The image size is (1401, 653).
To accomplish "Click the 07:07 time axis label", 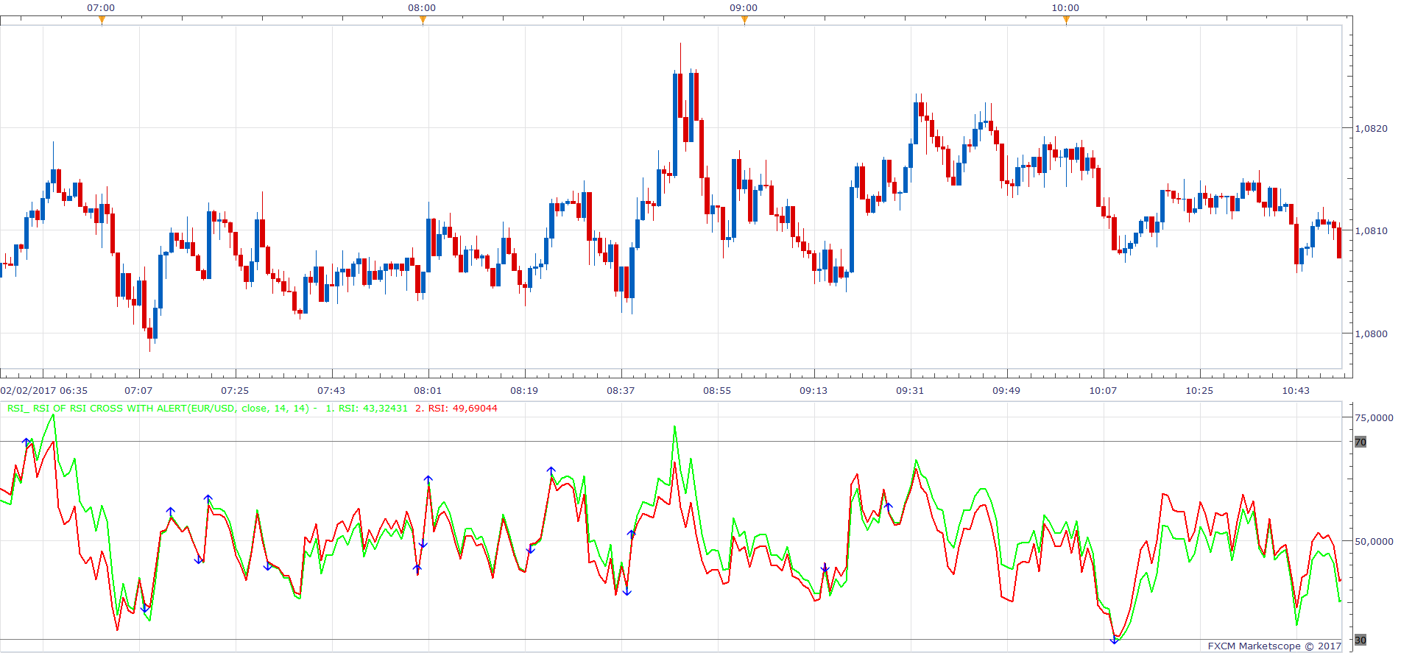I will tap(138, 390).
